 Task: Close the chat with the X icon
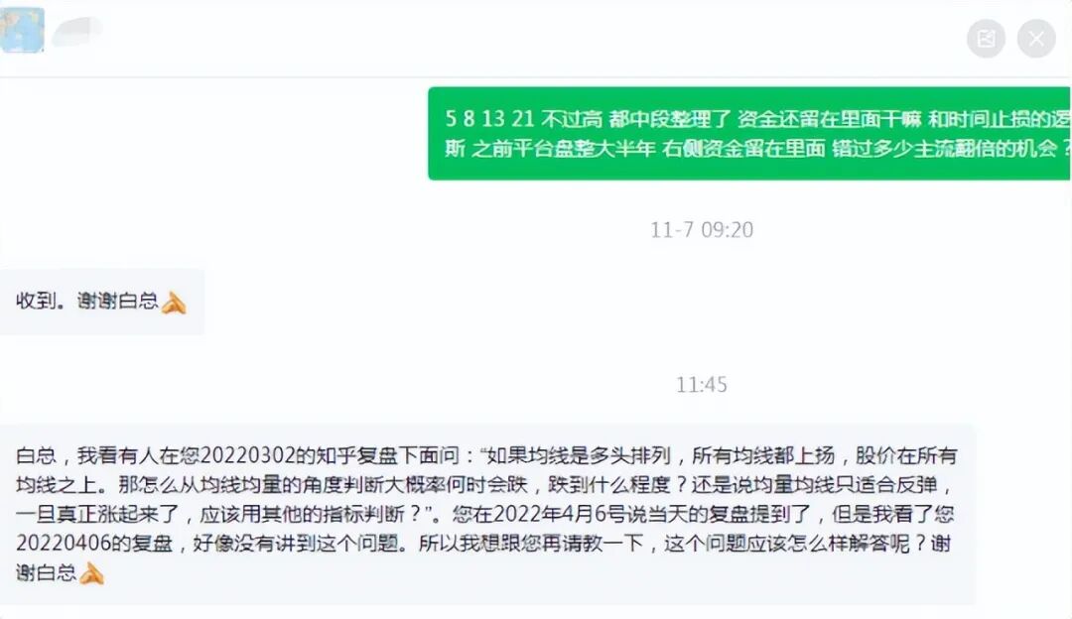point(1036,39)
